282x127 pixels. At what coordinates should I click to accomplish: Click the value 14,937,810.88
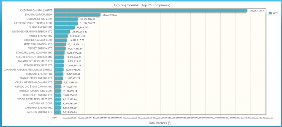(75, 49)
